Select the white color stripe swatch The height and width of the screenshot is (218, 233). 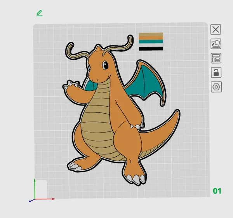[x=151, y=45]
